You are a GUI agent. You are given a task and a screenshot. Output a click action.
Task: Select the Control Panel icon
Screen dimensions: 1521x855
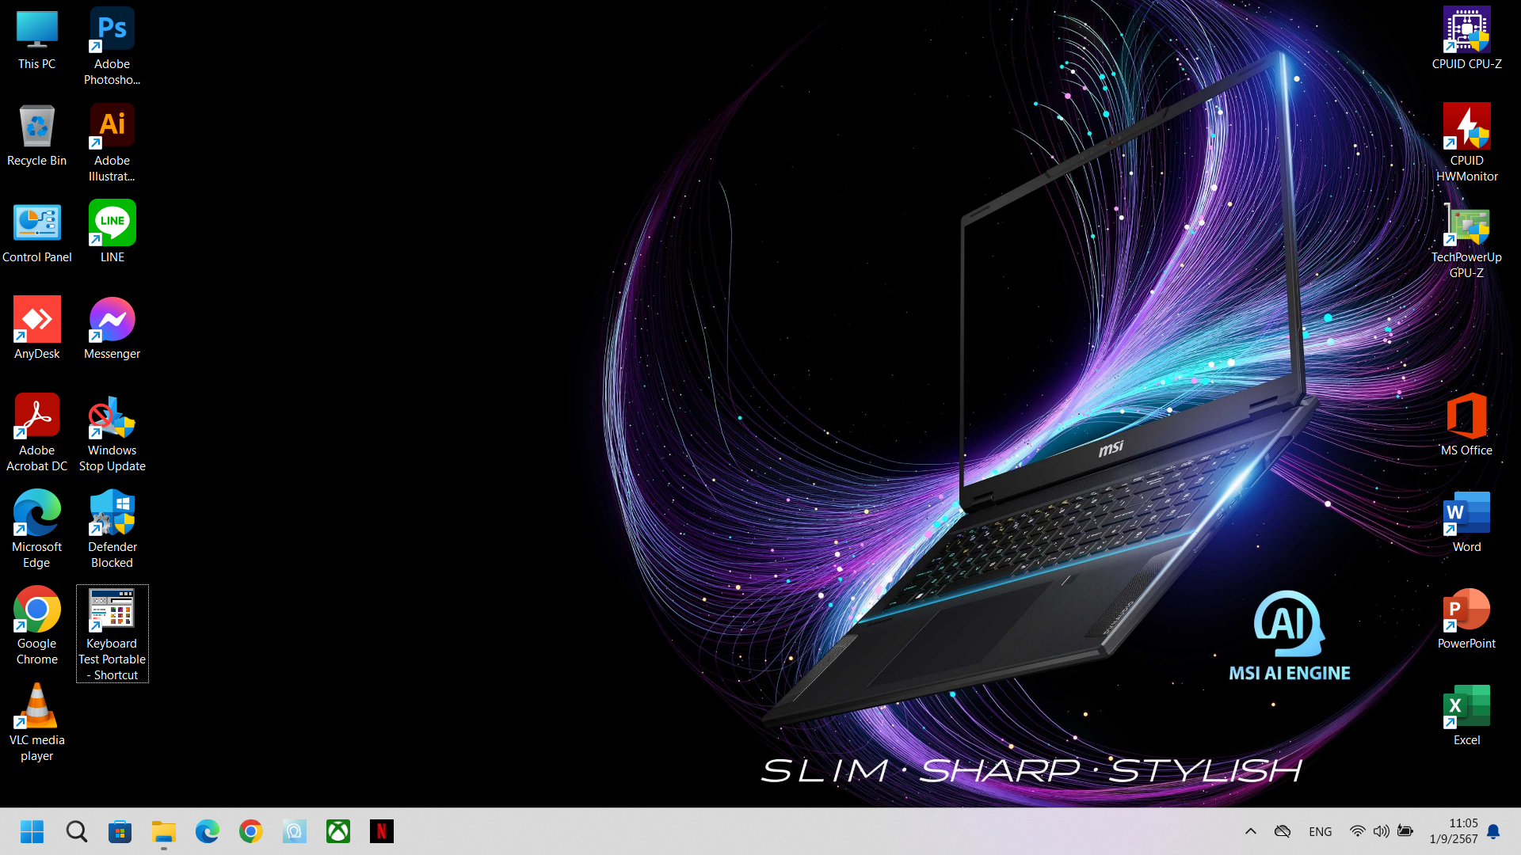coord(36,233)
